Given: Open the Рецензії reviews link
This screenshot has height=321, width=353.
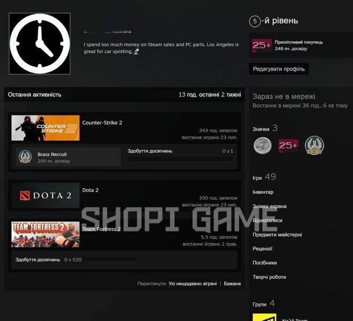Looking at the screenshot, I should (x=262, y=249).
